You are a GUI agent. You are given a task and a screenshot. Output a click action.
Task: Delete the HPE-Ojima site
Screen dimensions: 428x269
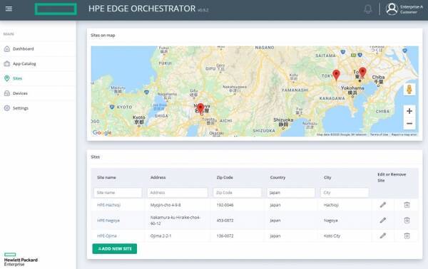coord(407,236)
